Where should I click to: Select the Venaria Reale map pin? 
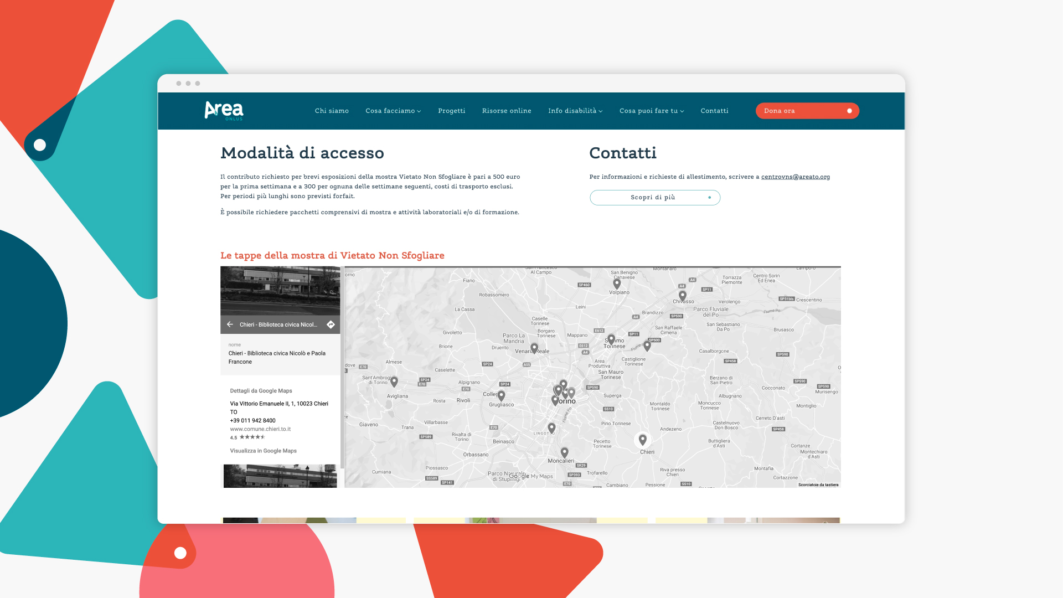point(534,348)
